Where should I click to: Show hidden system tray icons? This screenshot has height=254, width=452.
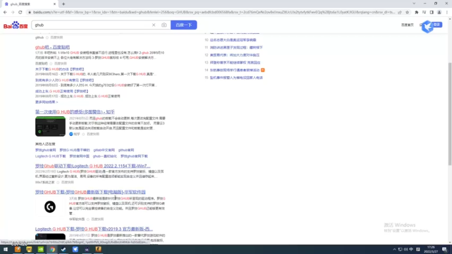click(394, 249)
